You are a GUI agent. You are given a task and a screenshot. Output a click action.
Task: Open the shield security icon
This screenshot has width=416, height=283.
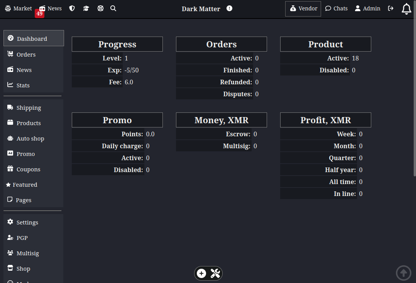(72, 8)
